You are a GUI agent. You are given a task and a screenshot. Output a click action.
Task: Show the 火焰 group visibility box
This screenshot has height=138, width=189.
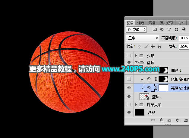pyautogui.click(x=129, y=55)
